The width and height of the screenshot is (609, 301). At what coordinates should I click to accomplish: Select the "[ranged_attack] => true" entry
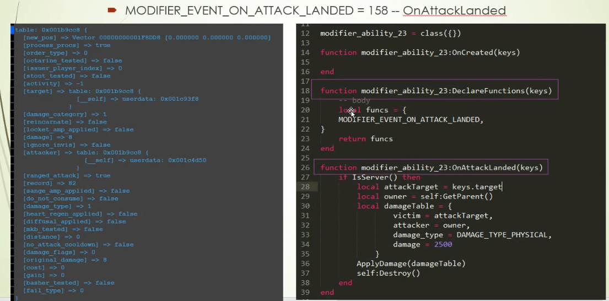67,175
